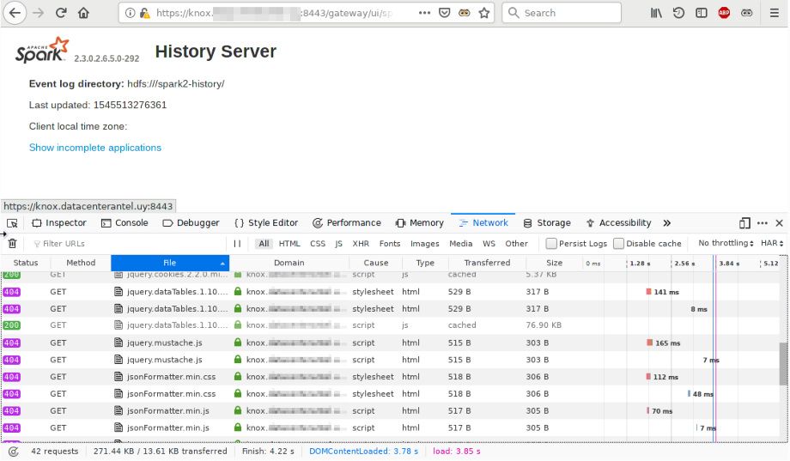Viewport: 790px width, 461px height.
Task: Switch to the Style Editor tab
Action: pos(266,222)
